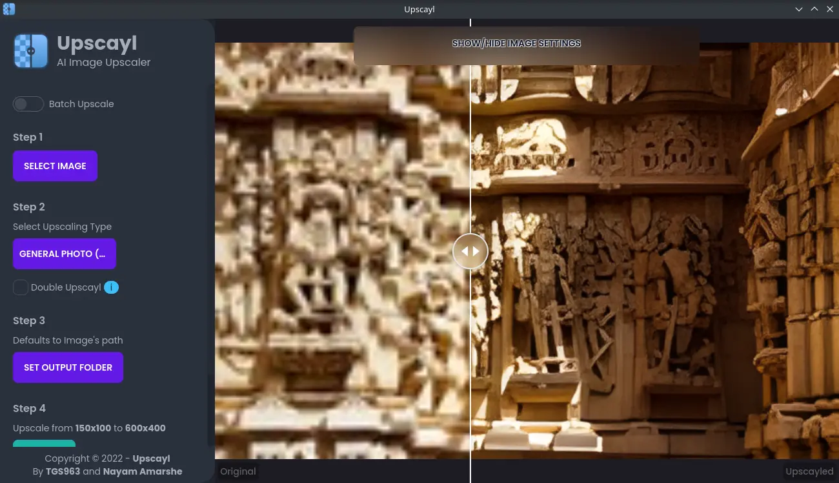Click the Original label below the image
This screenshot has height=483, width=839.
point(238,471)
